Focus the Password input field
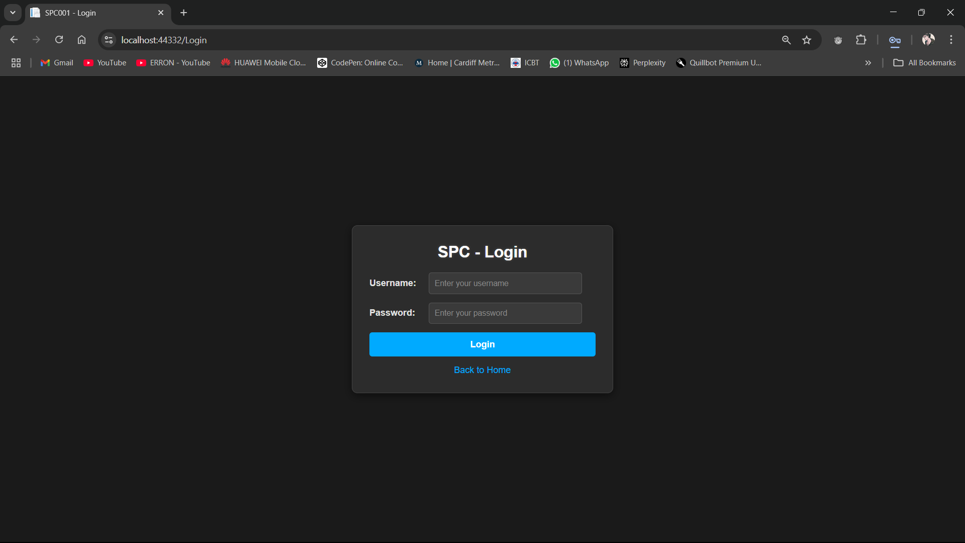Viewport: 965px width, 543px height. [x=505, y=313]
